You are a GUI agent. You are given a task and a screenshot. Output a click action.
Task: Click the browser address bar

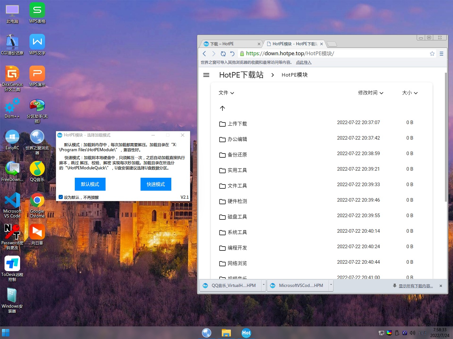[334, 54]
